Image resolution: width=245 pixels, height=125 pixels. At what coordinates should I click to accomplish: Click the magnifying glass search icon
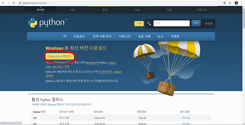tap(149, 24)
